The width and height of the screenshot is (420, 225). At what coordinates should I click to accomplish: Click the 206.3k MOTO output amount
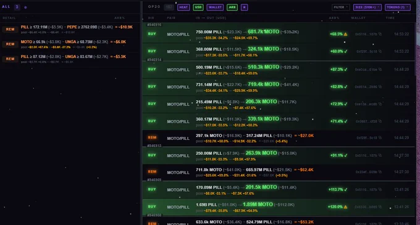coord(261,102)
